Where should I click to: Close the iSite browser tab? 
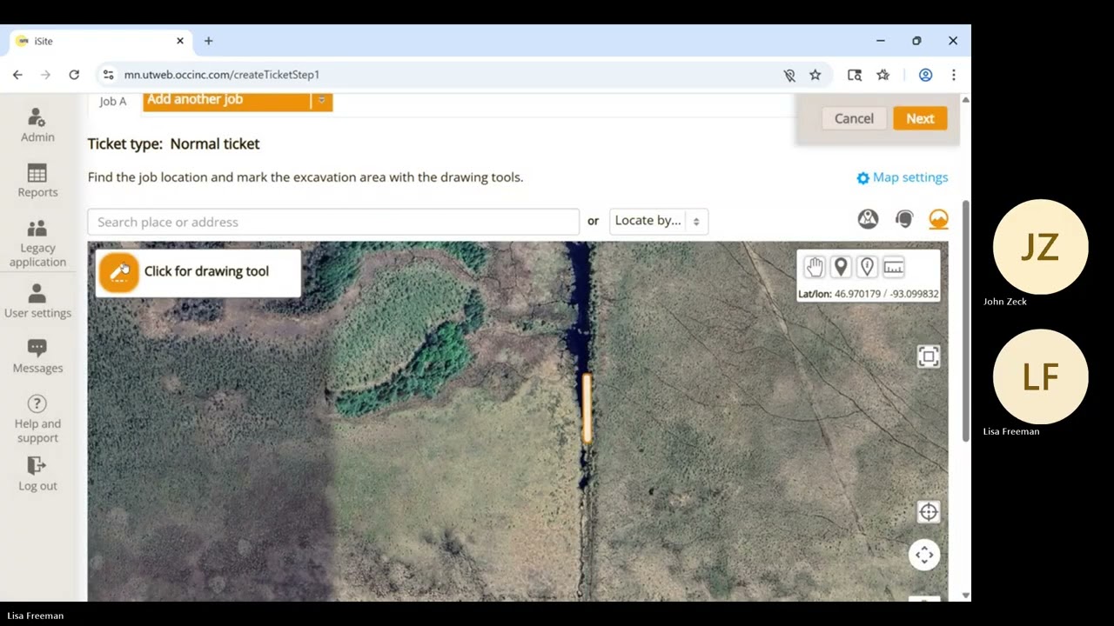(180, 41)
